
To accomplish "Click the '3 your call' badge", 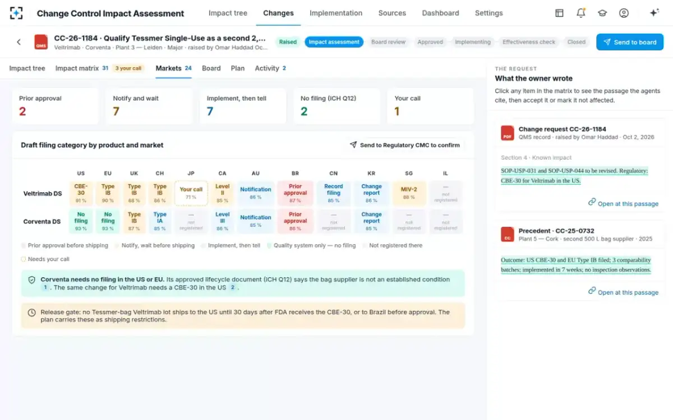I will (128, 68).
